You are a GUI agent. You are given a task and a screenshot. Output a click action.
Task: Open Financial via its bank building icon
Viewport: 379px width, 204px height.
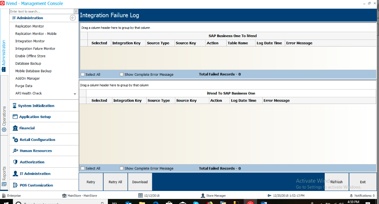point(15,128)
